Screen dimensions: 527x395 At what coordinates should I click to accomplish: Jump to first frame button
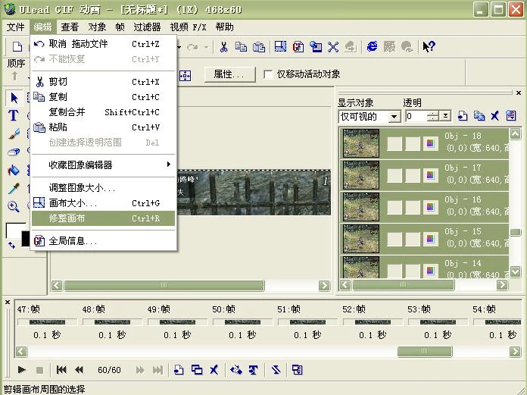(61, 370)
